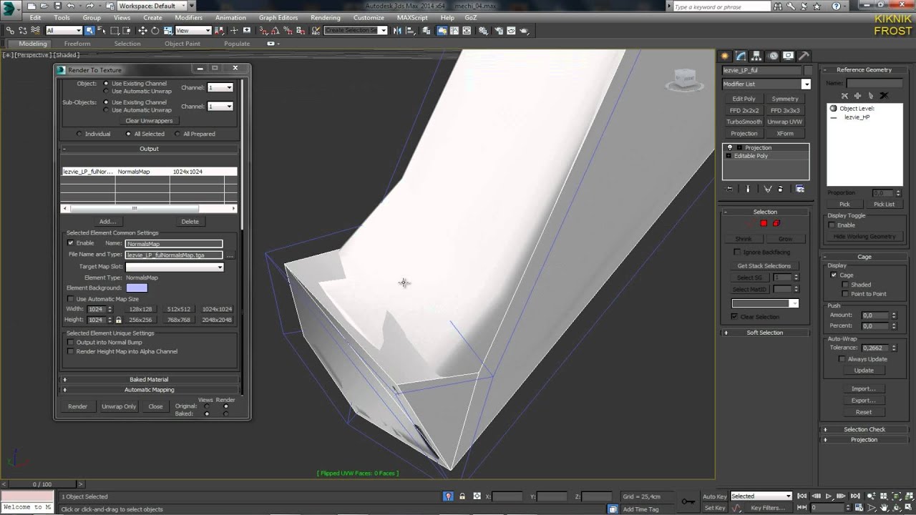Click the Render button in Render To Texture
Screen dimensions: 916x515
click(x=78, y=406)
